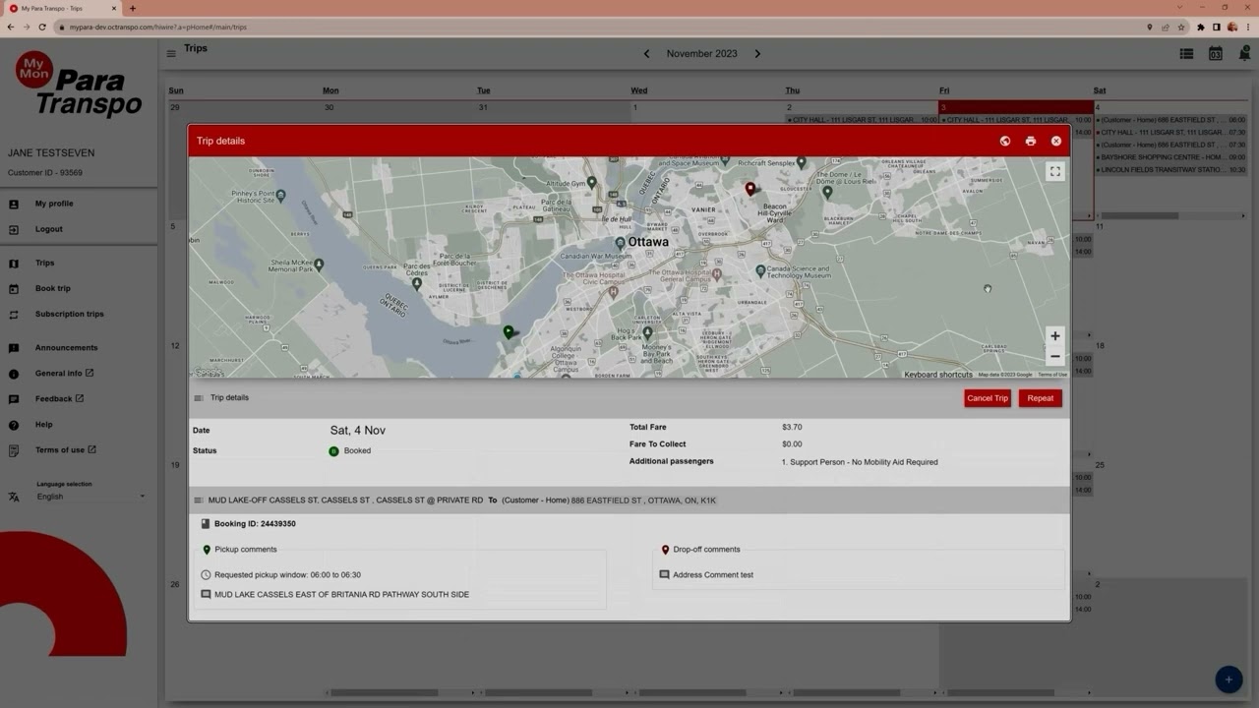Open the notifications bell
Screen dimensions: 1259x708
coord(1244,54)
